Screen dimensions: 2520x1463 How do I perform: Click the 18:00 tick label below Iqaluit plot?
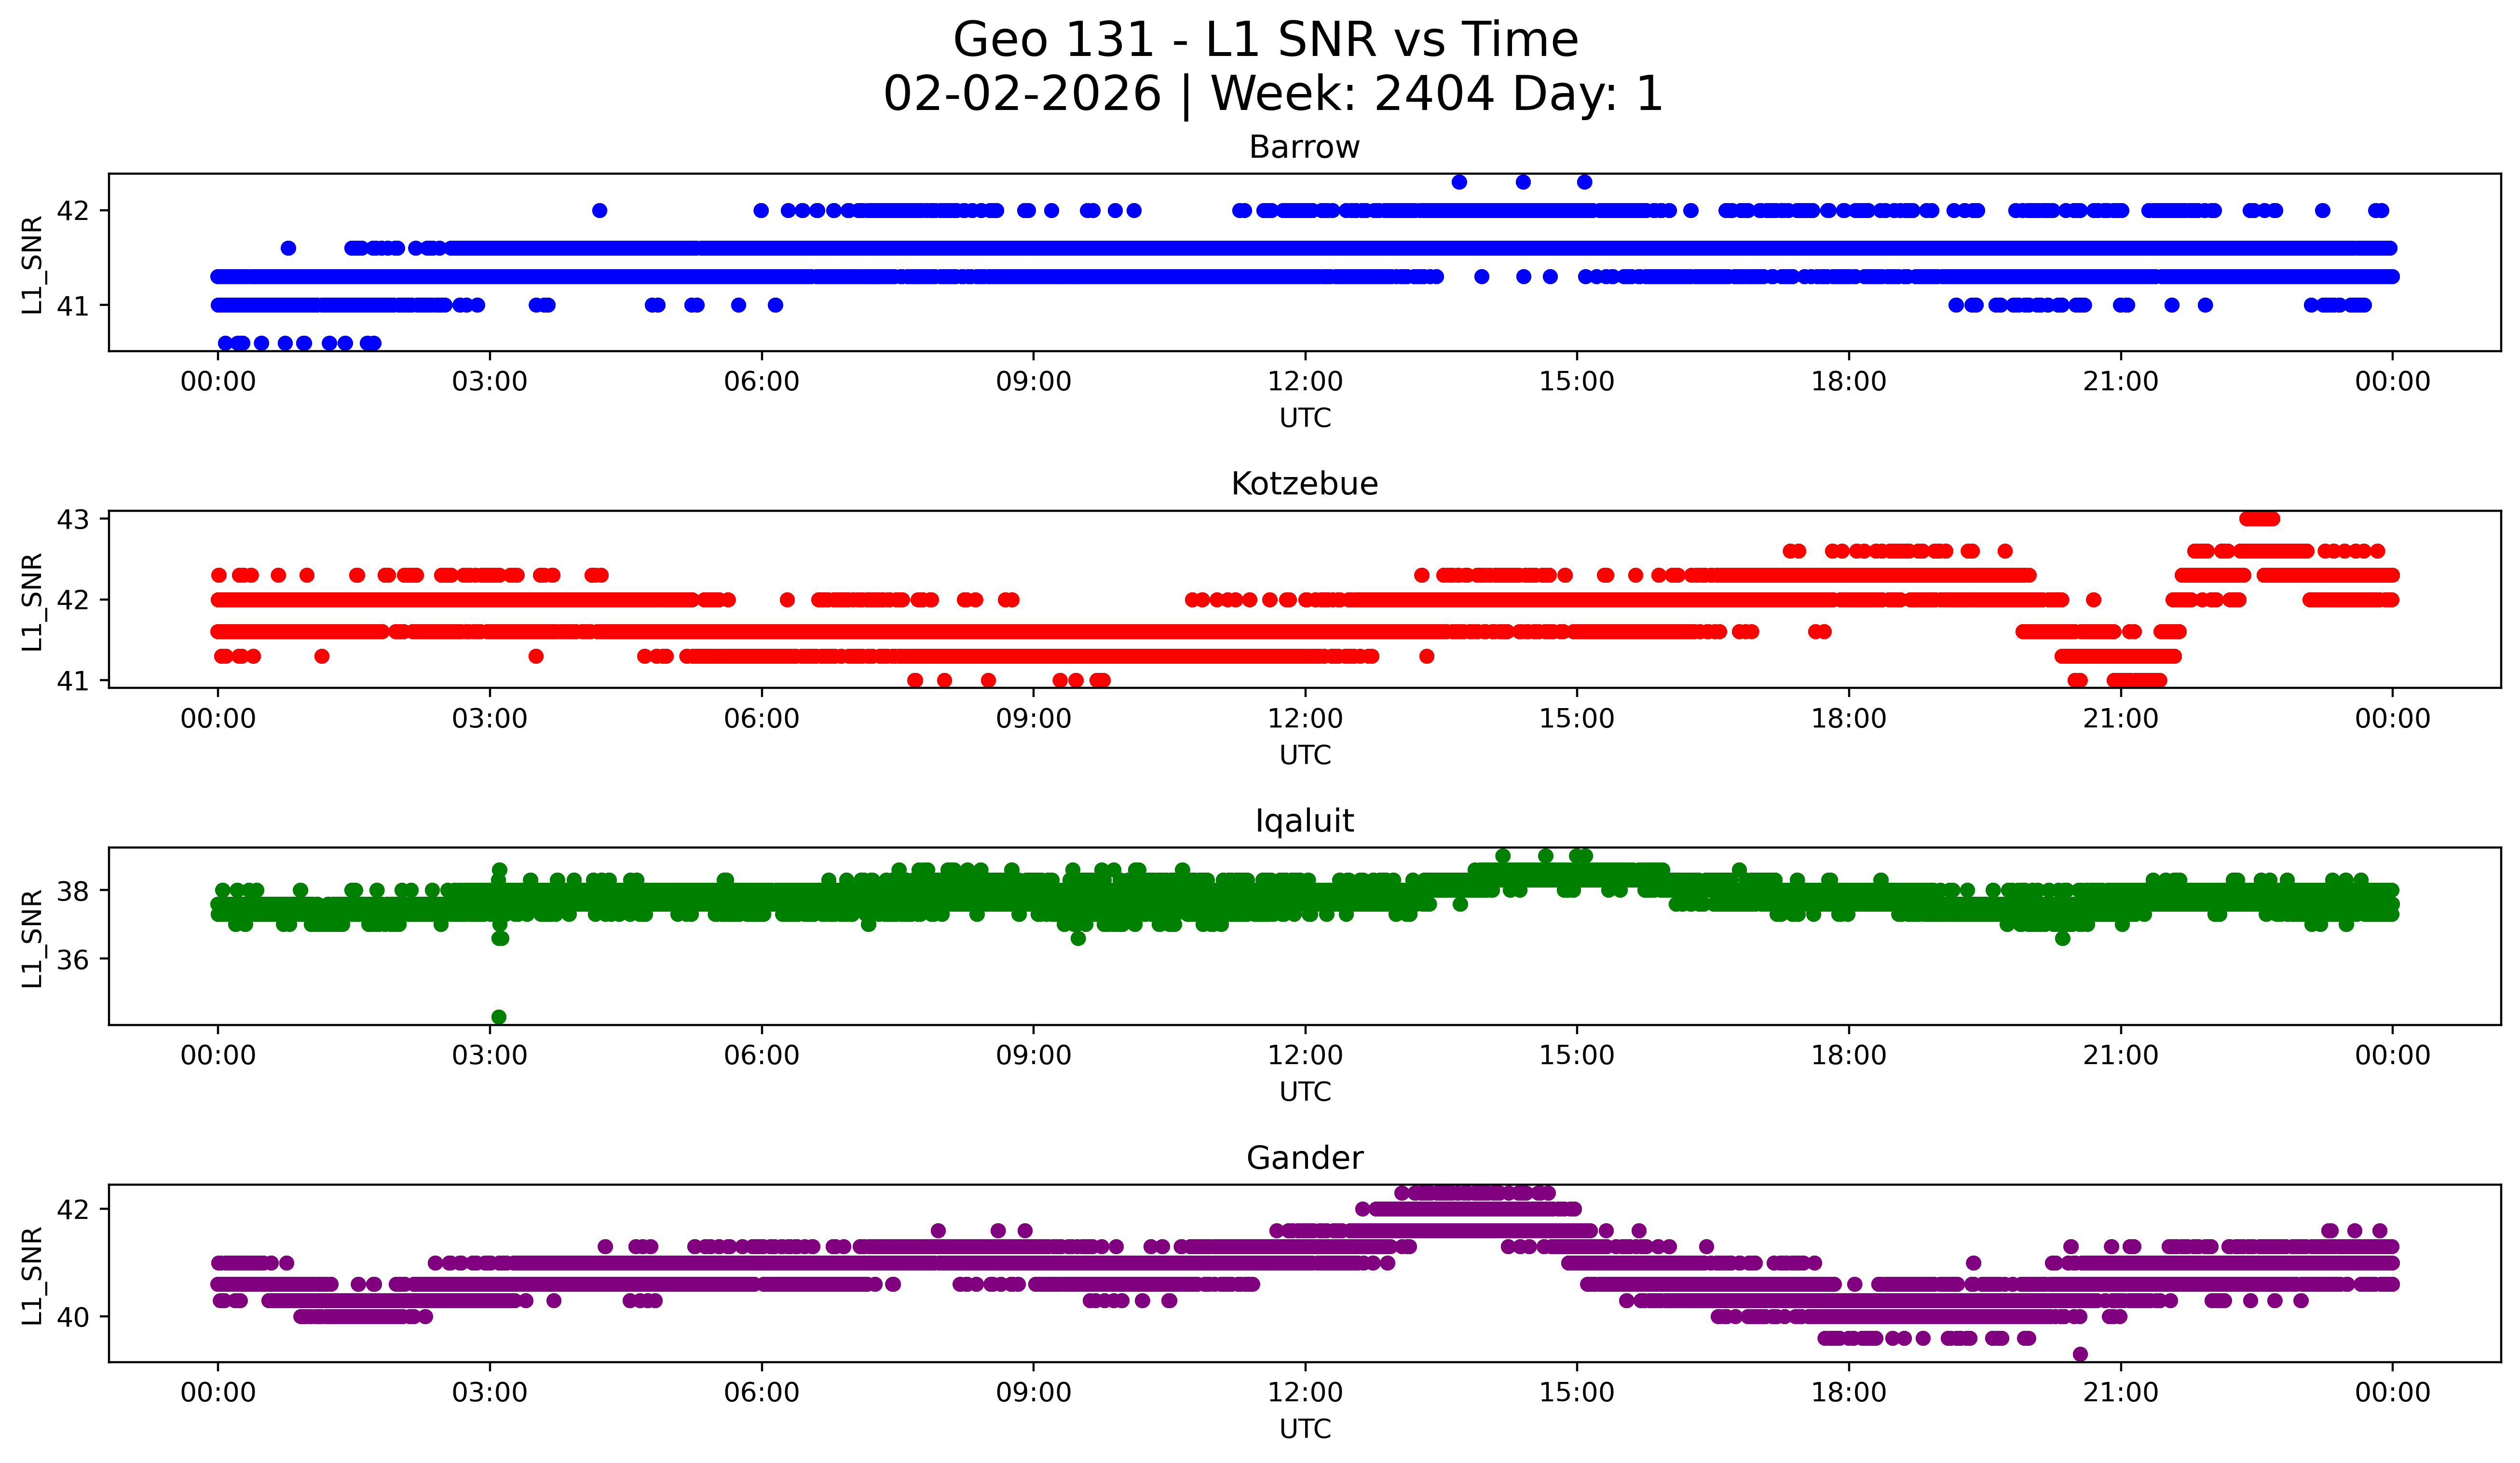[1848, 1056]
